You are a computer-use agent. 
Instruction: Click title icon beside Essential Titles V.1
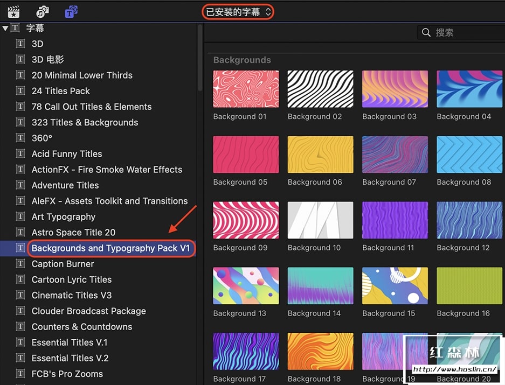(x=20, y=342)
